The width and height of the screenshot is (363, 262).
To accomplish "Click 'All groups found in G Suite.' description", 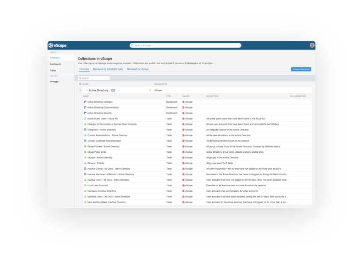I will pos(219,163).
